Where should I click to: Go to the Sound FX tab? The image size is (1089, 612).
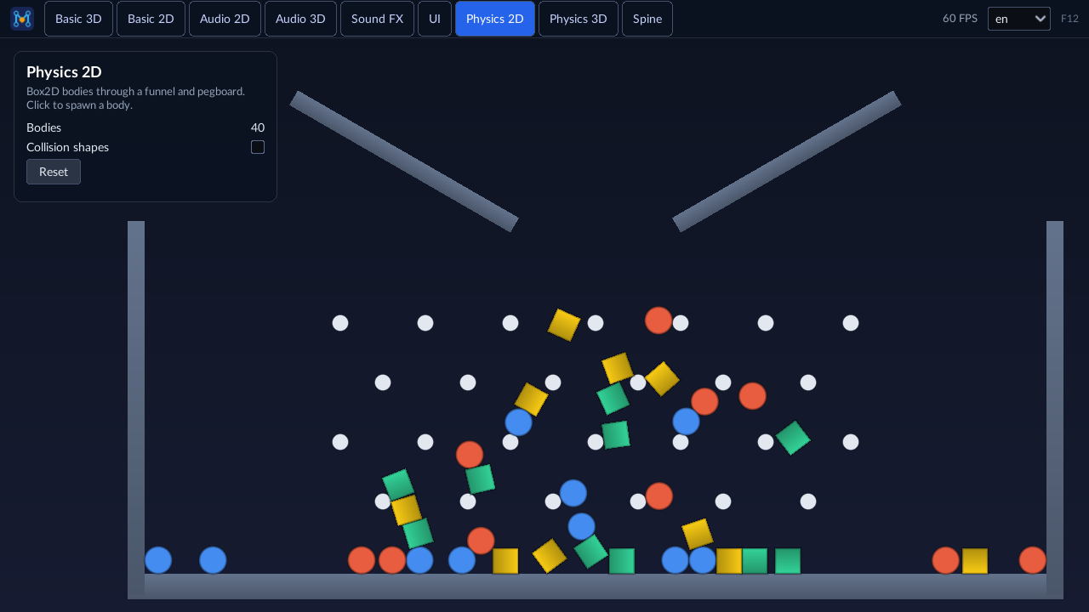(377, 19)
